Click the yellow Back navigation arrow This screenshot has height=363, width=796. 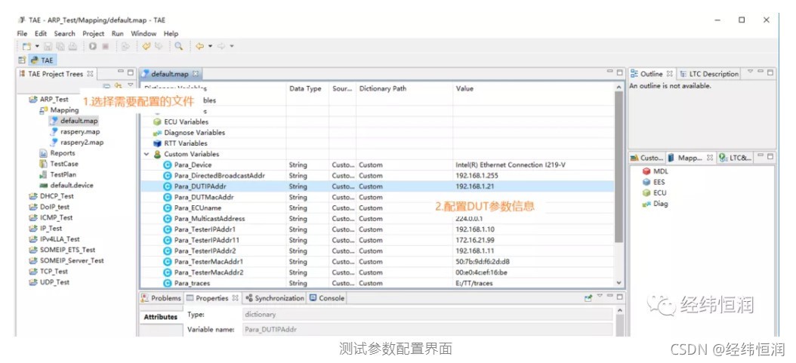coord(200,46)
